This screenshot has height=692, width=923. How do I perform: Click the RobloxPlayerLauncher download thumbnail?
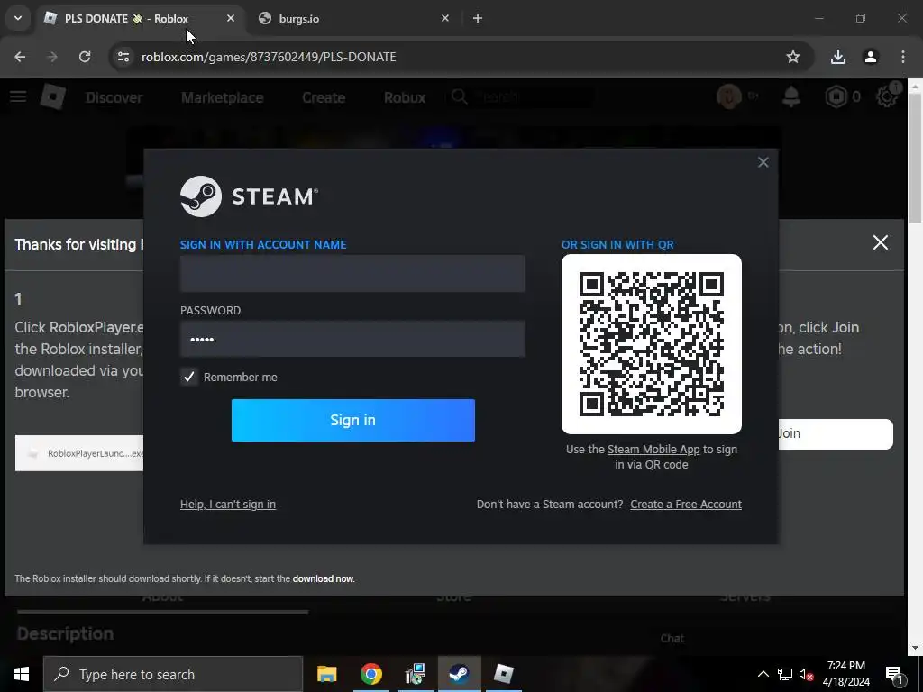click(79, 453)
